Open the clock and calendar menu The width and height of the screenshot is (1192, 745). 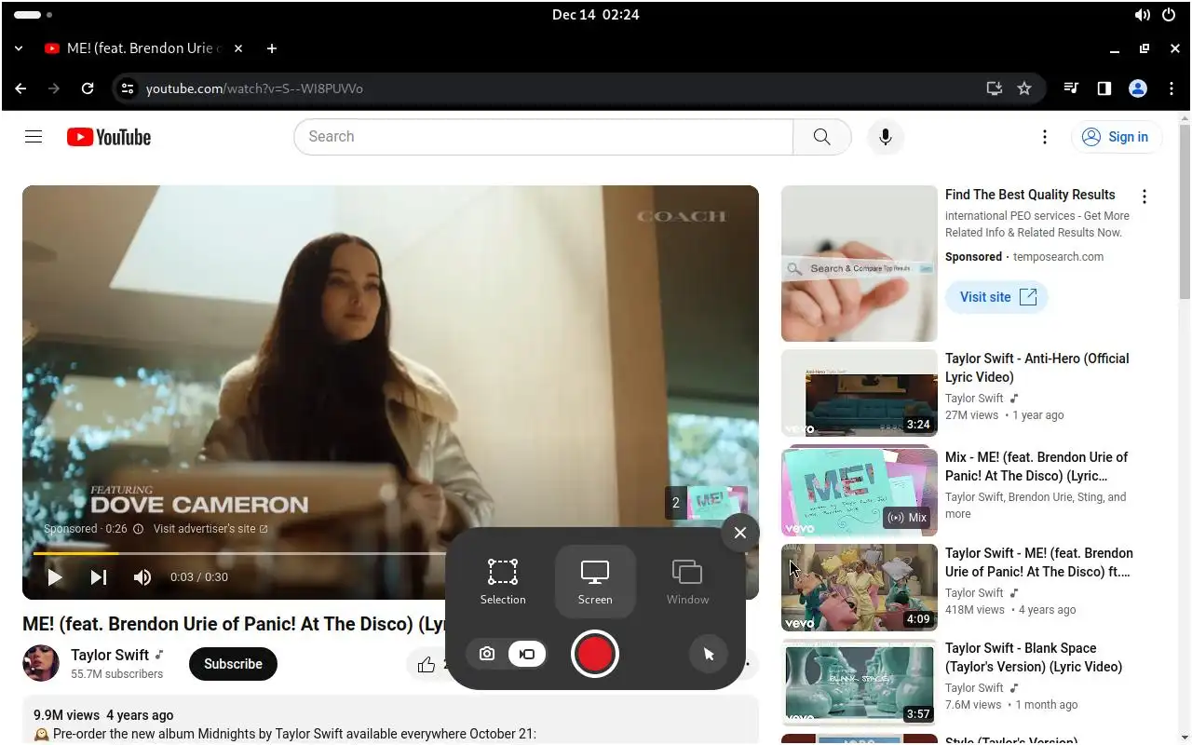[x=595, y=14]
